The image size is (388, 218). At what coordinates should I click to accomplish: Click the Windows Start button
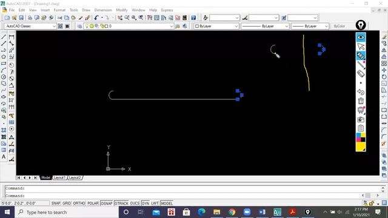click(x=7, y=212)
